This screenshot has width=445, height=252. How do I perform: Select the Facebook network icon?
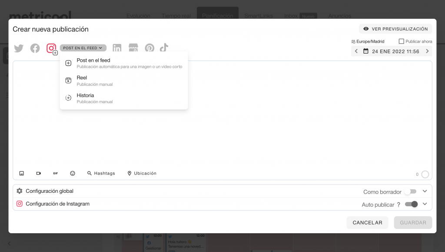[35, 48]
